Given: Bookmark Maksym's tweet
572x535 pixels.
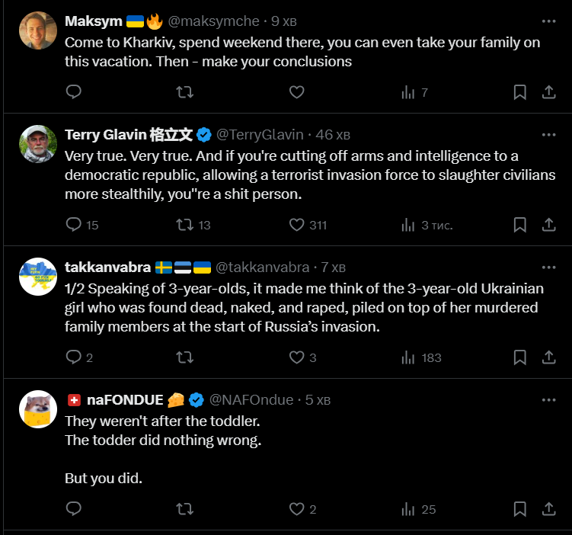Looking at the screenshot, I should pos(520,92).
